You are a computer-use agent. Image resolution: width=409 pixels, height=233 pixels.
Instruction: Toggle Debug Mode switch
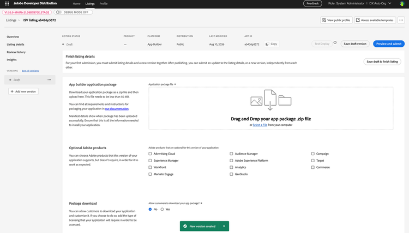59,12
